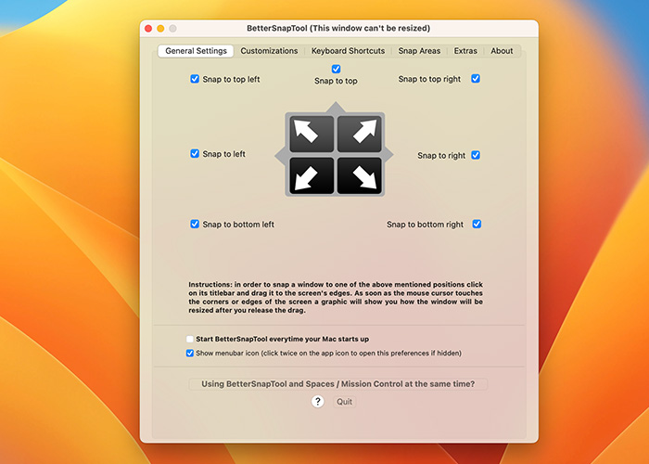This screenshot has height=464, width=649.
Task: Open the Keyboard Shortcuts tab
Action: (348, 51)
